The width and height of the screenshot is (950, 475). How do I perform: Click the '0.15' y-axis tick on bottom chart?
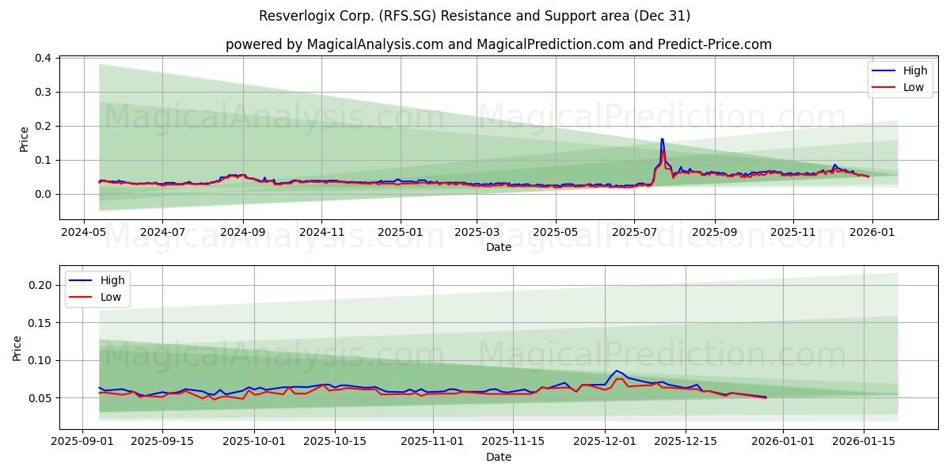tap(40, 323)
